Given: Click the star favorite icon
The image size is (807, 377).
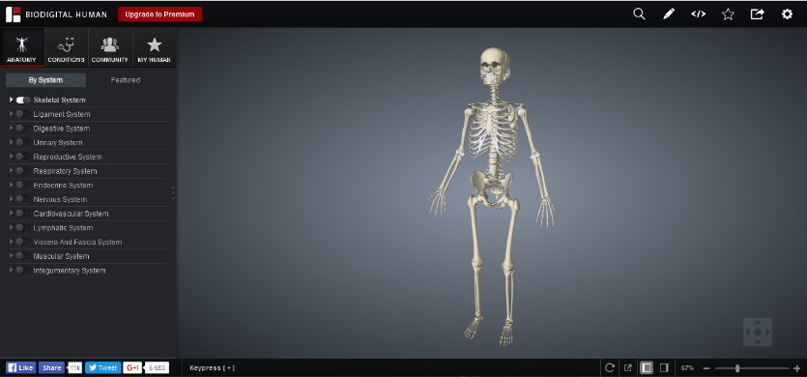Looking at the screenshot, I should click(x=728, y=14).
